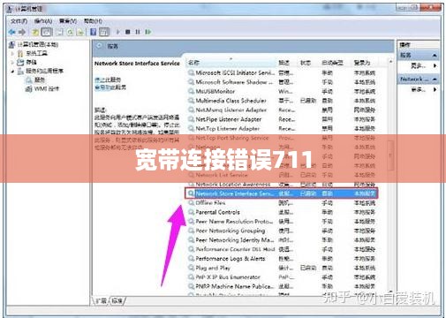
Task: Select the Microsoft iSCSI Initiator Service row
Action: click(282, 72)
